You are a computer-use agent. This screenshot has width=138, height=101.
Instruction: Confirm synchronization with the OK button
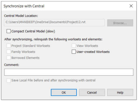(x=64, y=92)
